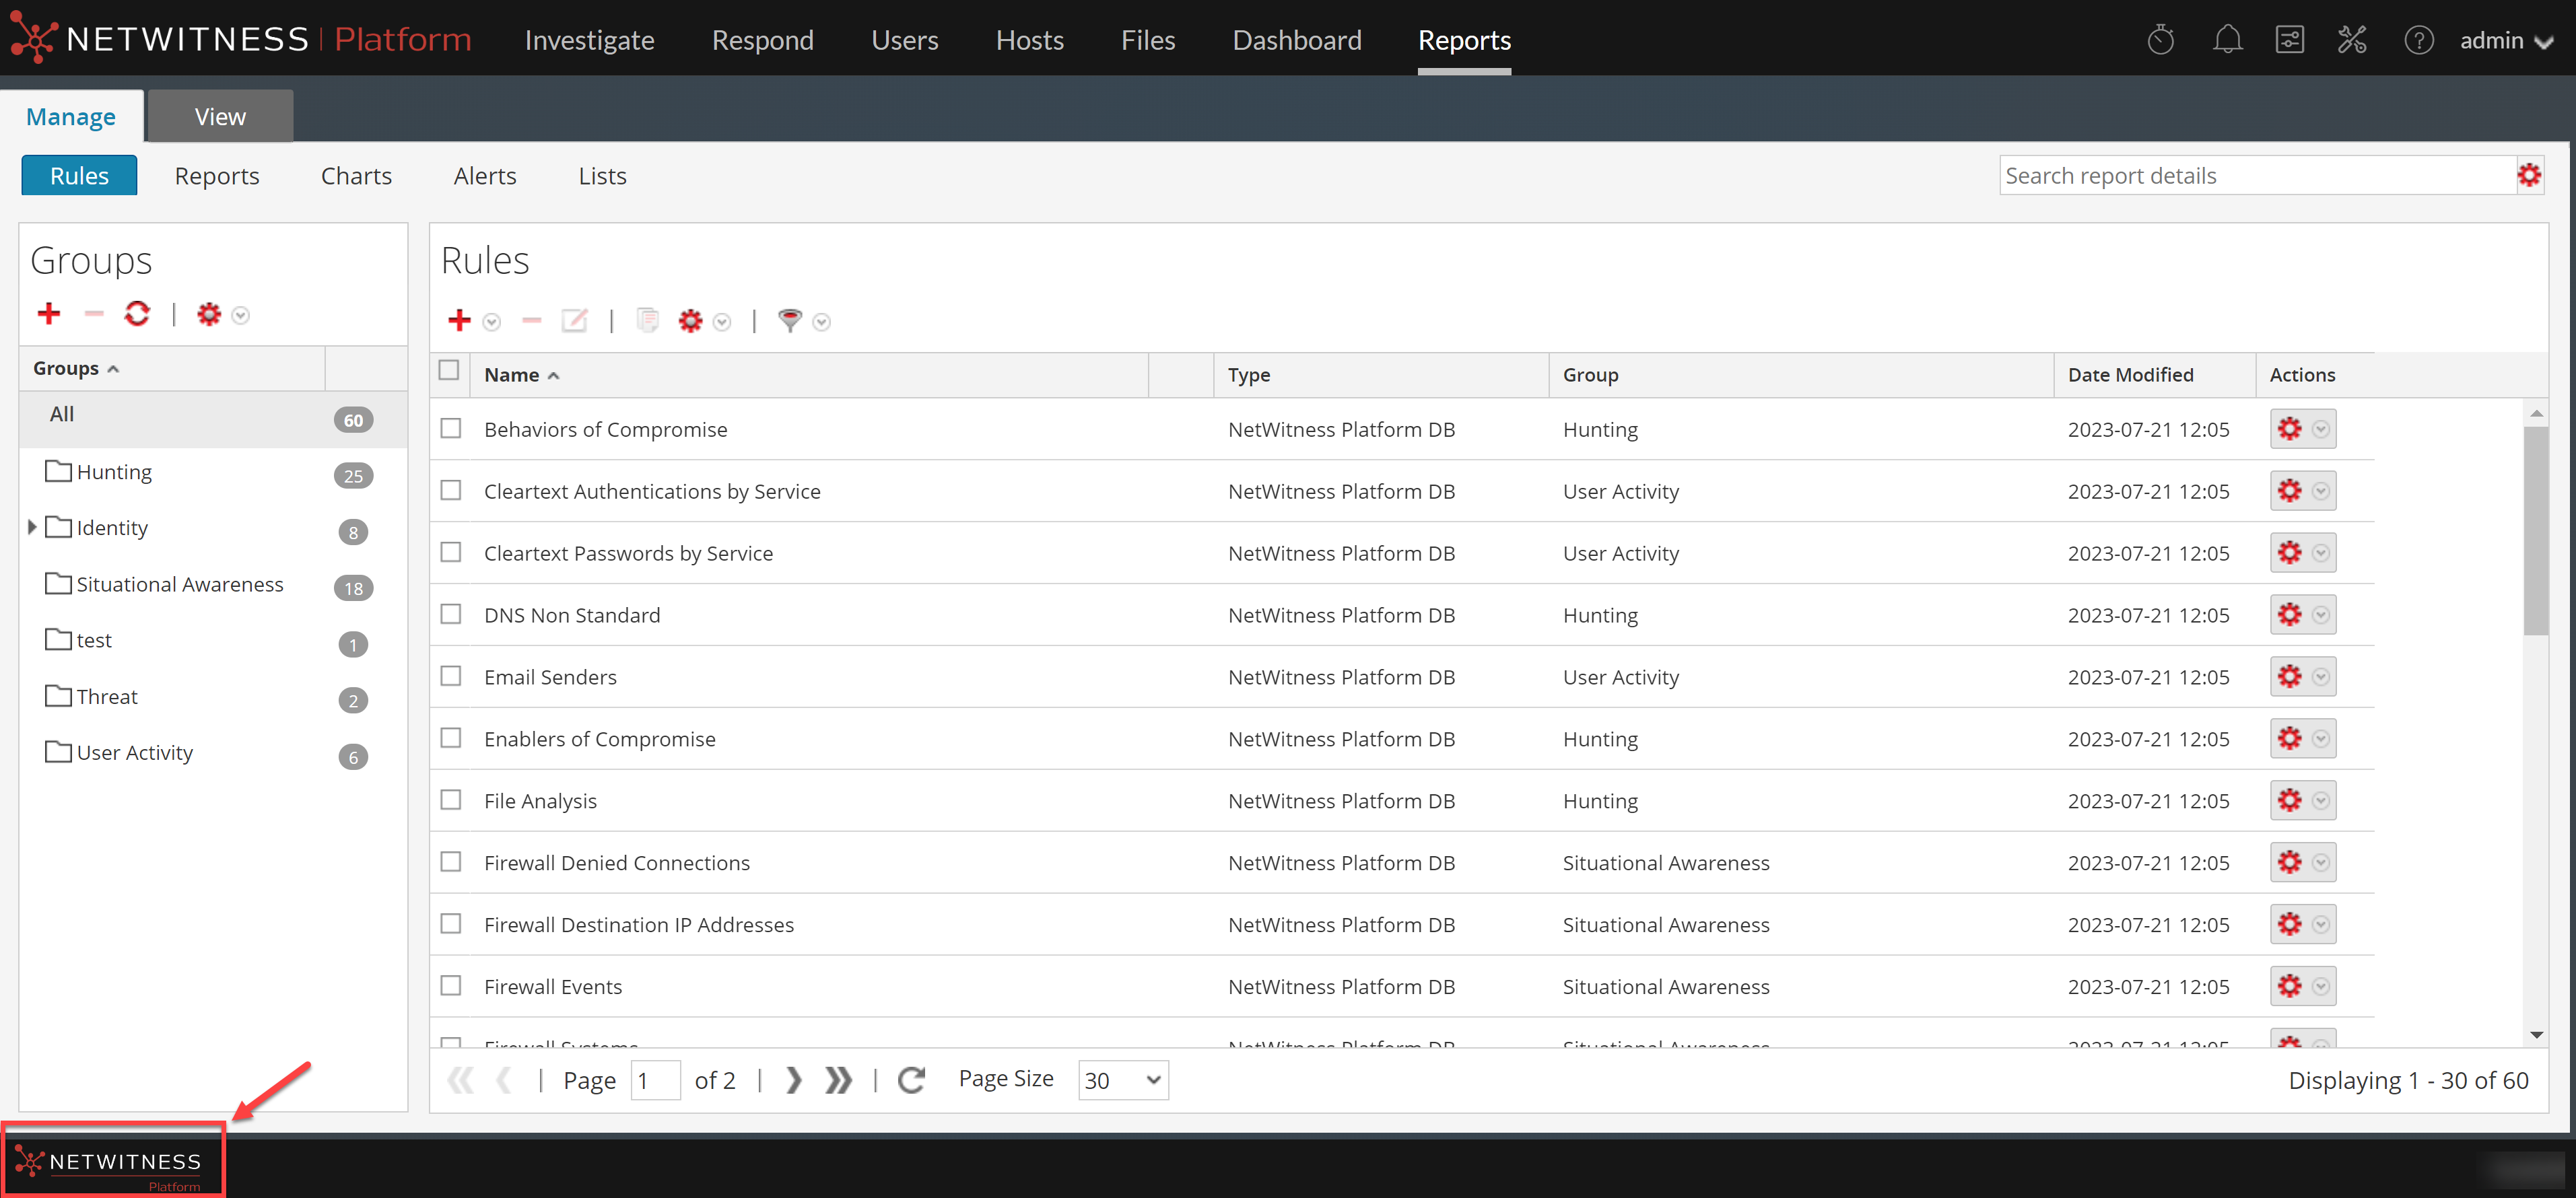Screen dimensions: 2576x1198
Task: Refresh the Groups list
Action: 137,314
